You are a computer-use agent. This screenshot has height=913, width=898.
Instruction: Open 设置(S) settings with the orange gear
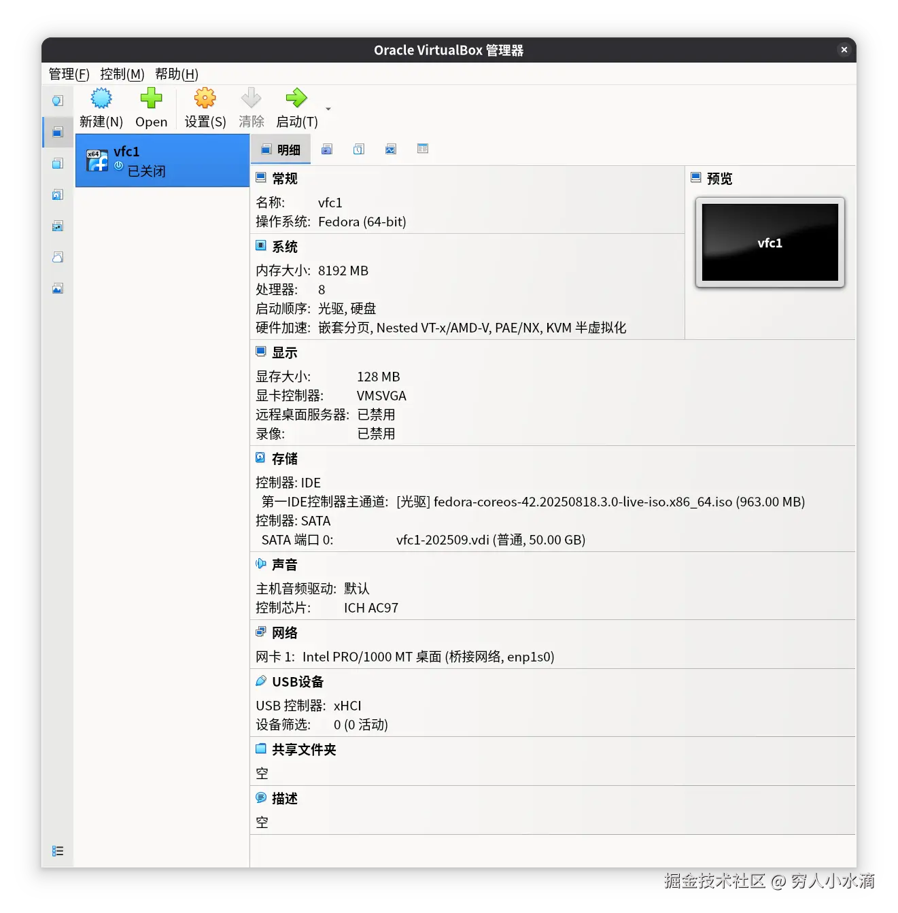(x=205, y=99)
